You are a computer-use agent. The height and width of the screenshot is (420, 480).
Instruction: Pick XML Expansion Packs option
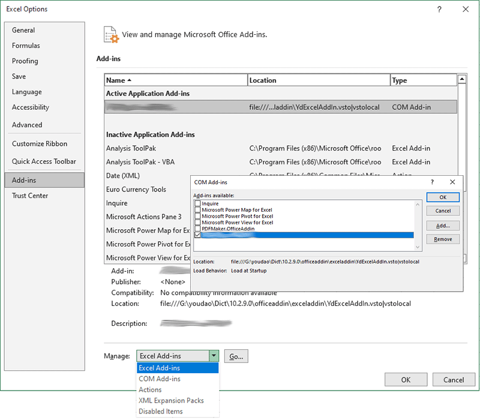click(171, 401)
